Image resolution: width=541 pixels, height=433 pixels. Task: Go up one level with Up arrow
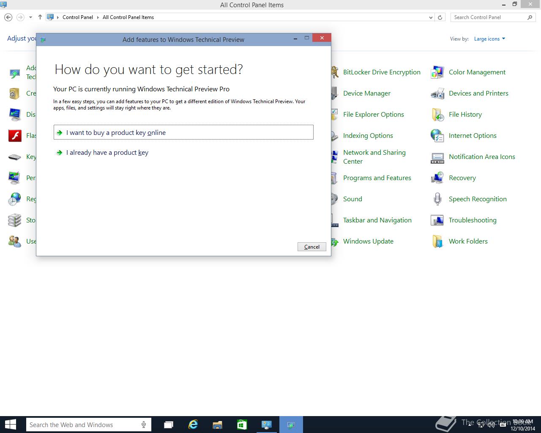[40, 17]
